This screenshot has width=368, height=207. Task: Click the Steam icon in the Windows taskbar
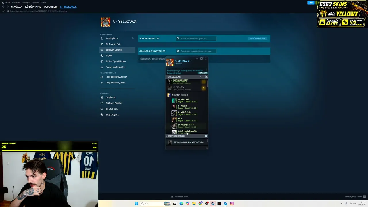tap(213, 204)
